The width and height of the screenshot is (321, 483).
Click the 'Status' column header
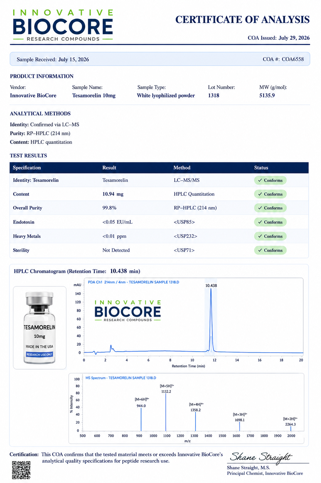(x=261, y=168)
